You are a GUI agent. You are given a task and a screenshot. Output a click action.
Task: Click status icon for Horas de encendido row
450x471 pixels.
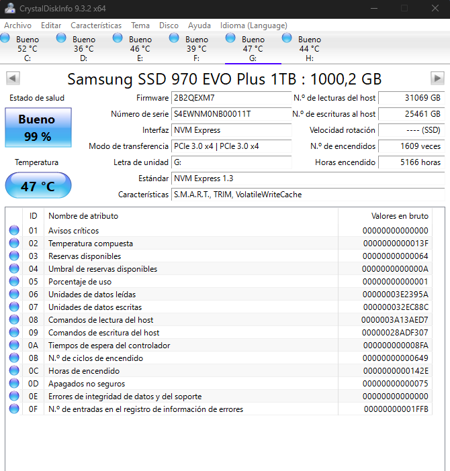[x=14, y=370]
